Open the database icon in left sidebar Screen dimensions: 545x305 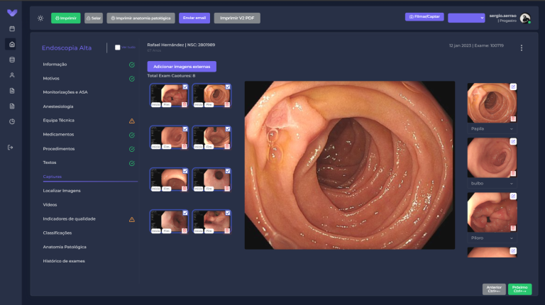(12, 60)
